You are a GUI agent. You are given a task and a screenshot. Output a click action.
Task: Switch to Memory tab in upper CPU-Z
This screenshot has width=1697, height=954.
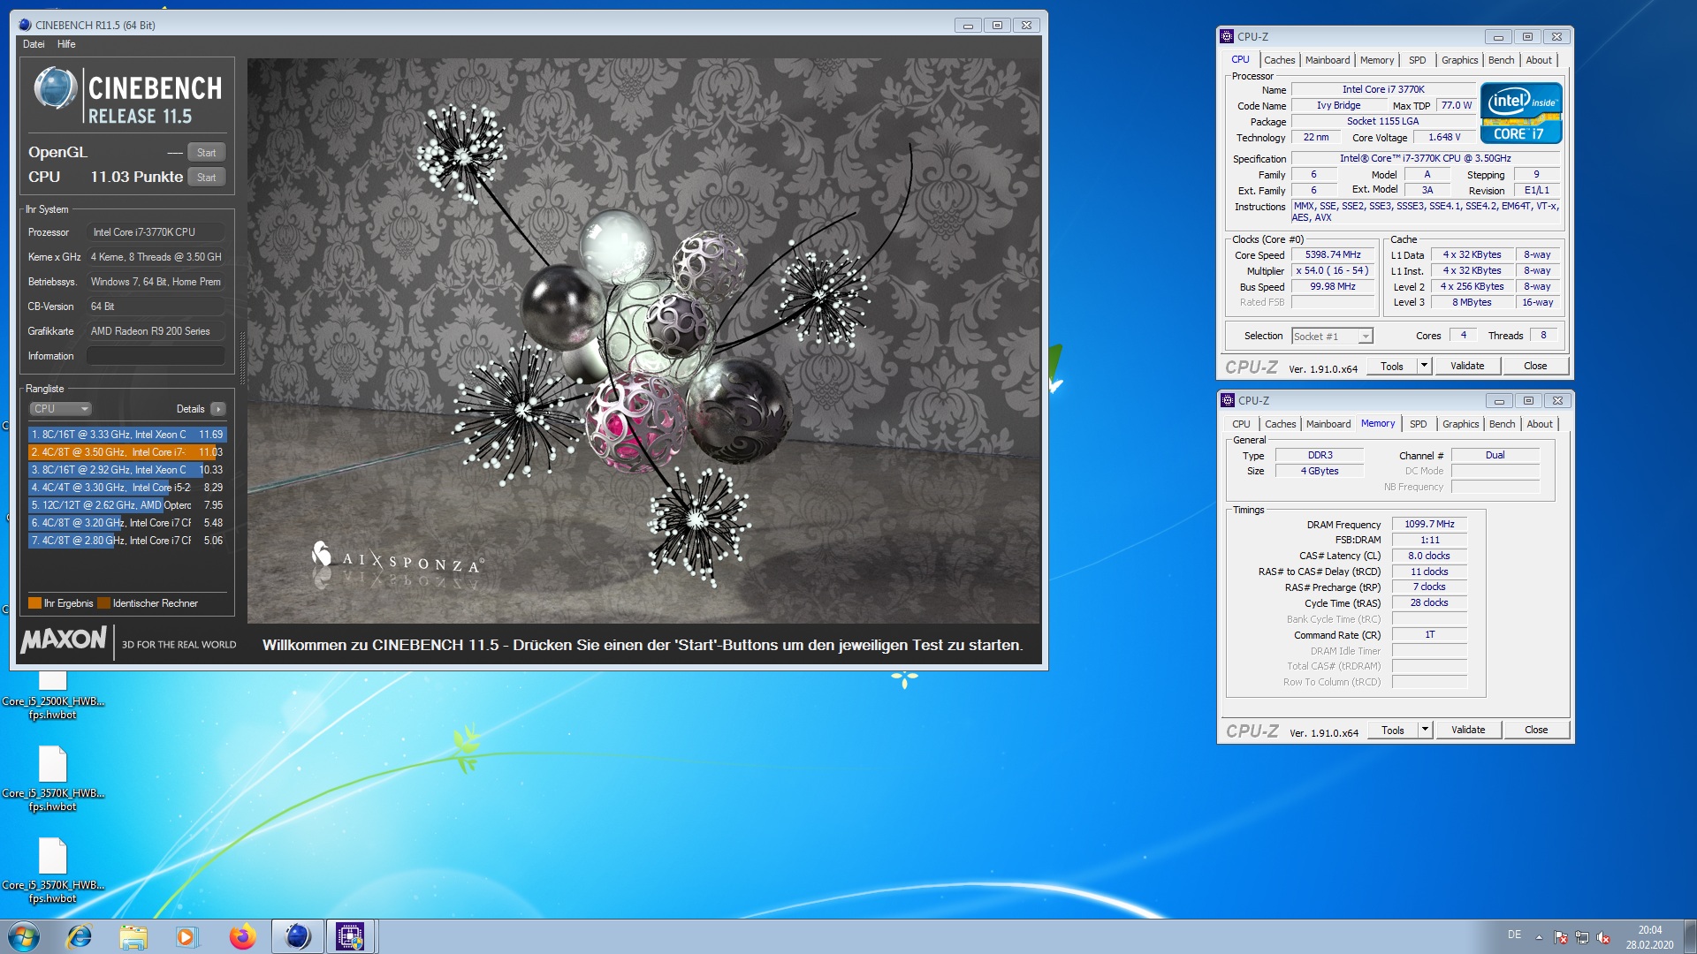point(1377,60)
